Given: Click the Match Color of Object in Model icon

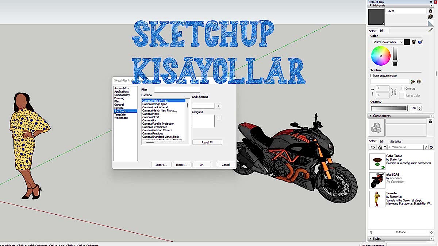Looking at the screenshot, I should [414, 42].
